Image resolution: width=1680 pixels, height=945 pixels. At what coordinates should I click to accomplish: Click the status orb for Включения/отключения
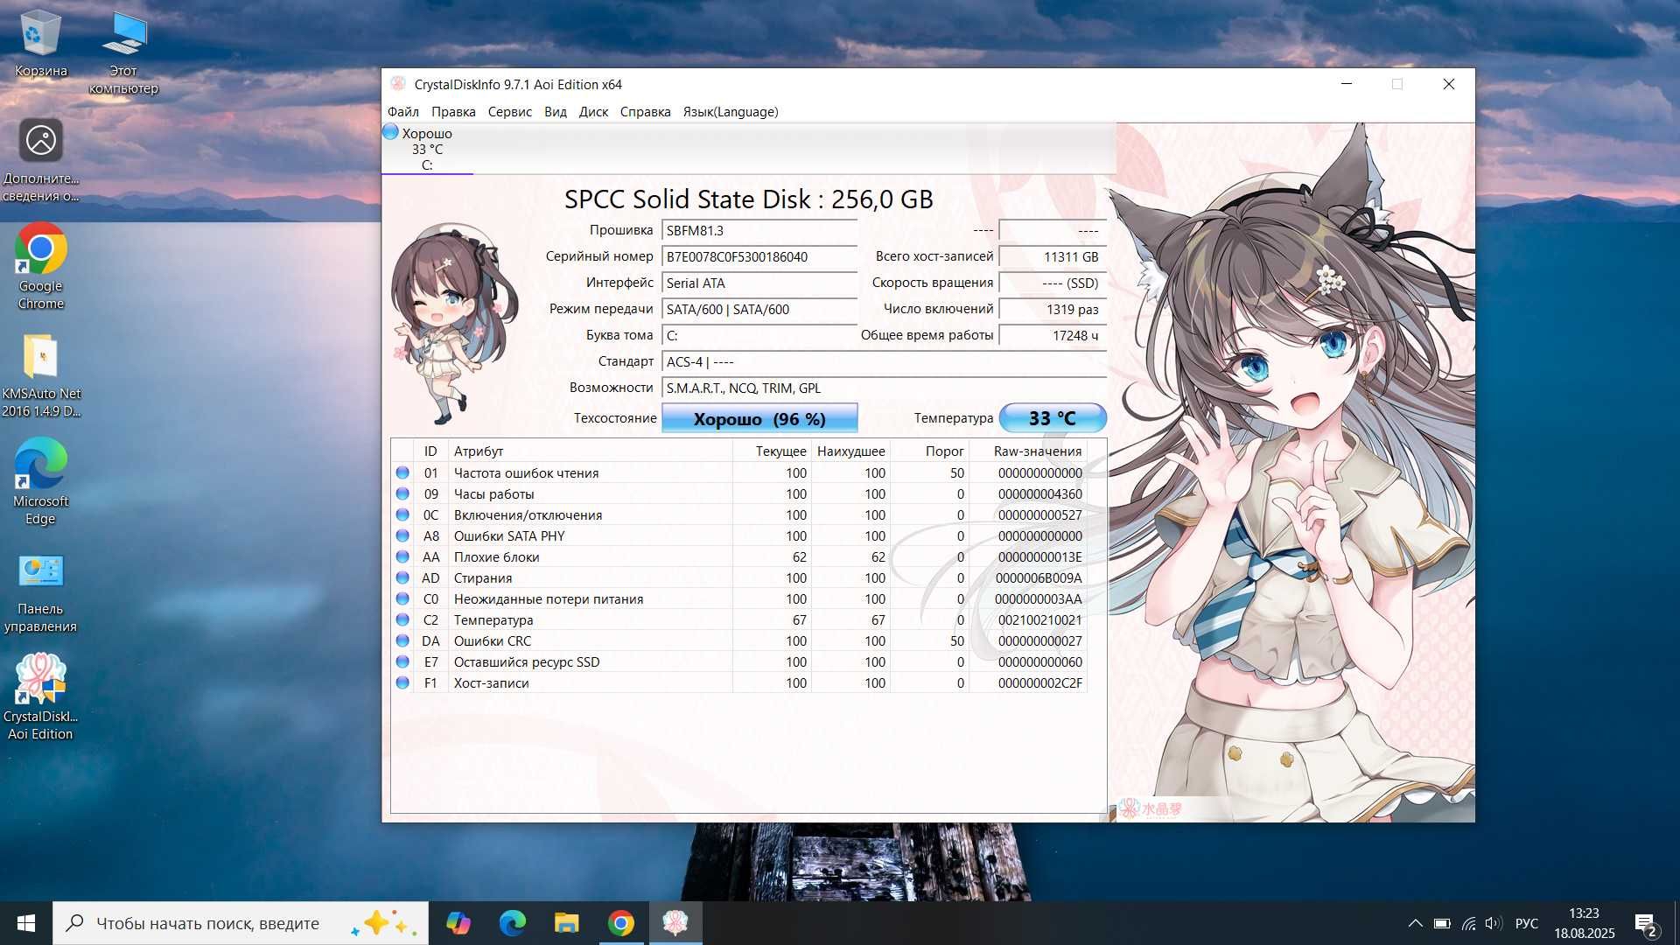coord(402,514)
